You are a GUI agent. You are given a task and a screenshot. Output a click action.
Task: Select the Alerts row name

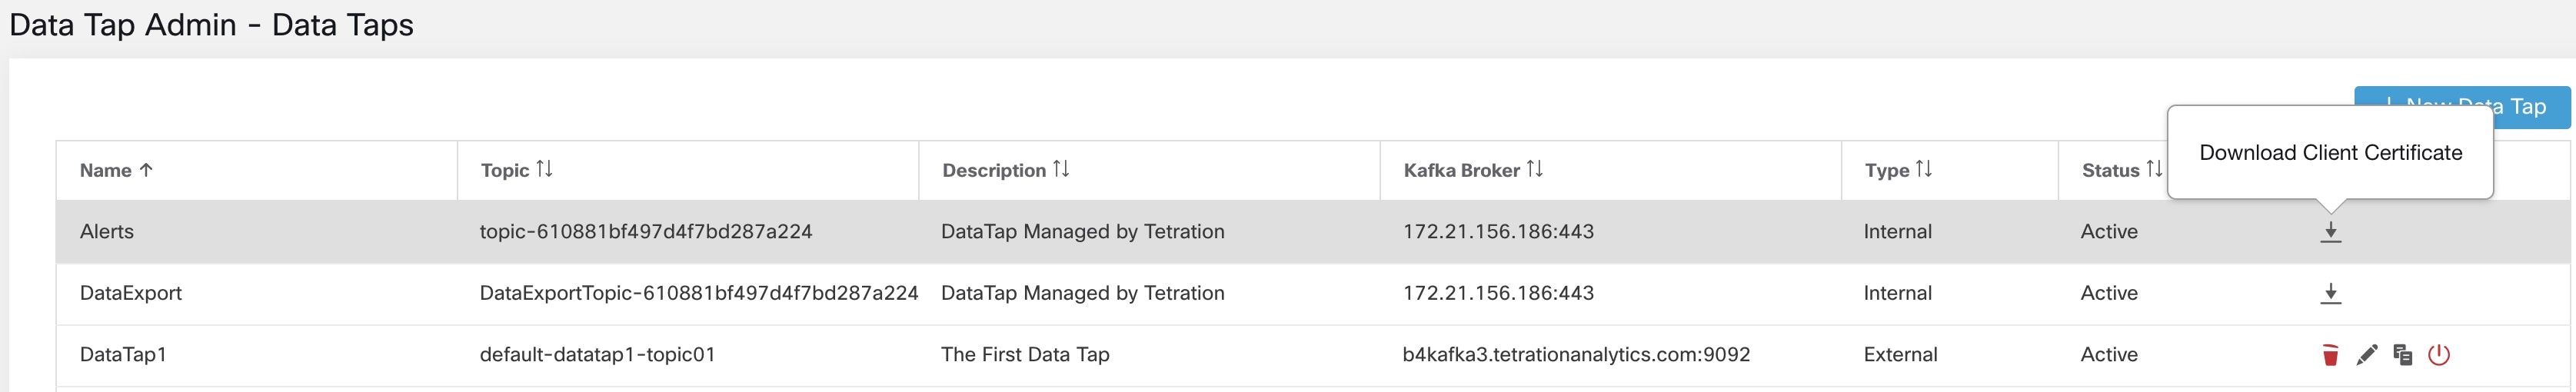click(107, 232)
